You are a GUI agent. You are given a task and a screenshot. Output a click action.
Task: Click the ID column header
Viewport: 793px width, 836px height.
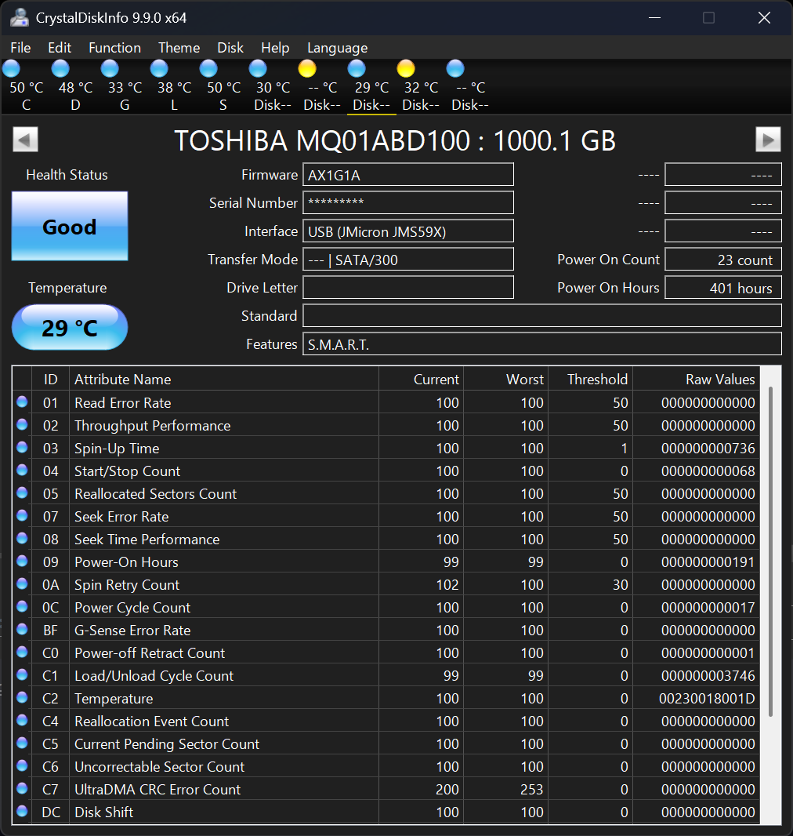tap(51, 379)
